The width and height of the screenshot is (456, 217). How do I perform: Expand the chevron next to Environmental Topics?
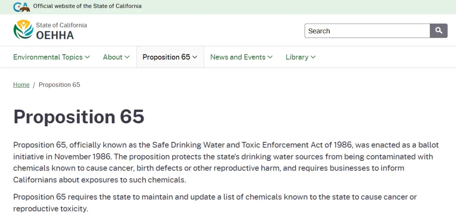click(x=87, y=57)
